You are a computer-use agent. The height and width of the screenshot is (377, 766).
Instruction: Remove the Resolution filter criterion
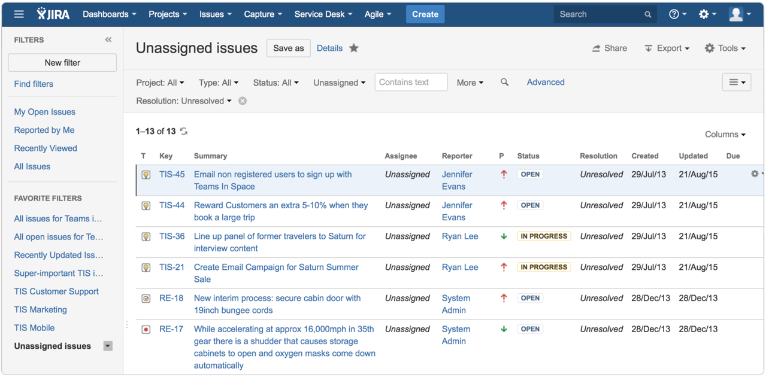click(243, 101)
